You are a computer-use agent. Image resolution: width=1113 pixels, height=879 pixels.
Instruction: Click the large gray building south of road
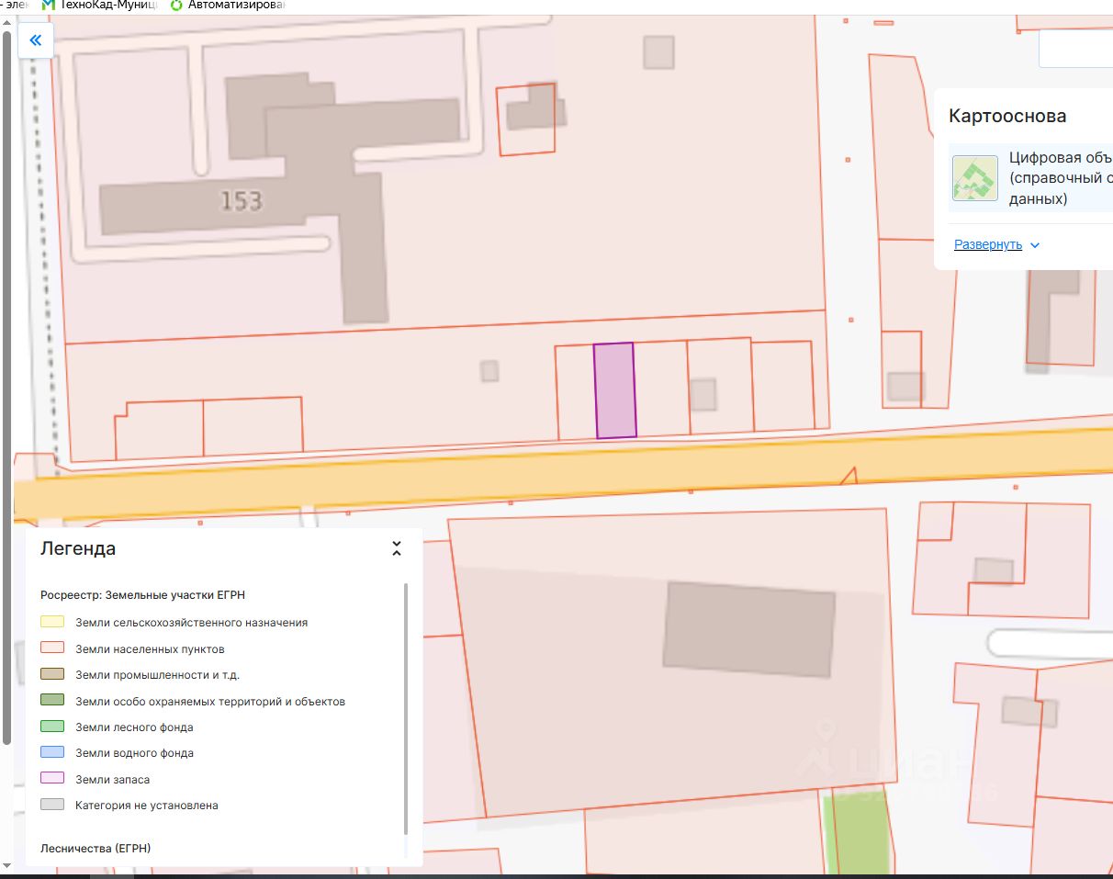749,630
